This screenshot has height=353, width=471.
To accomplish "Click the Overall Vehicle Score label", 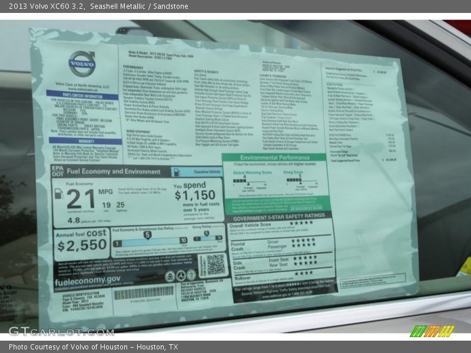I will pos(250,225).
